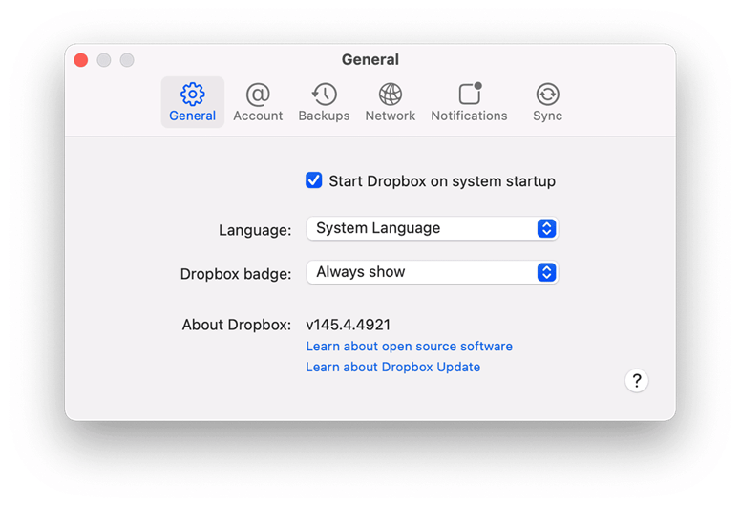Viewport: 740px width, 506px height.
Task: Switch to the Sync tab
Action: point(547,102)
